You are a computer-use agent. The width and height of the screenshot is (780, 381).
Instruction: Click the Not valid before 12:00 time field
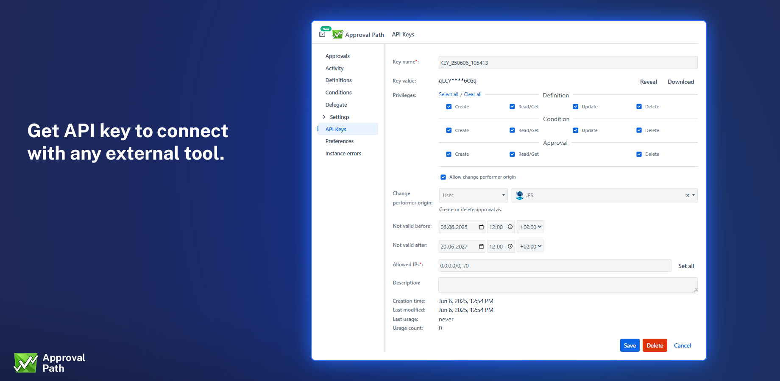point(501,227)
